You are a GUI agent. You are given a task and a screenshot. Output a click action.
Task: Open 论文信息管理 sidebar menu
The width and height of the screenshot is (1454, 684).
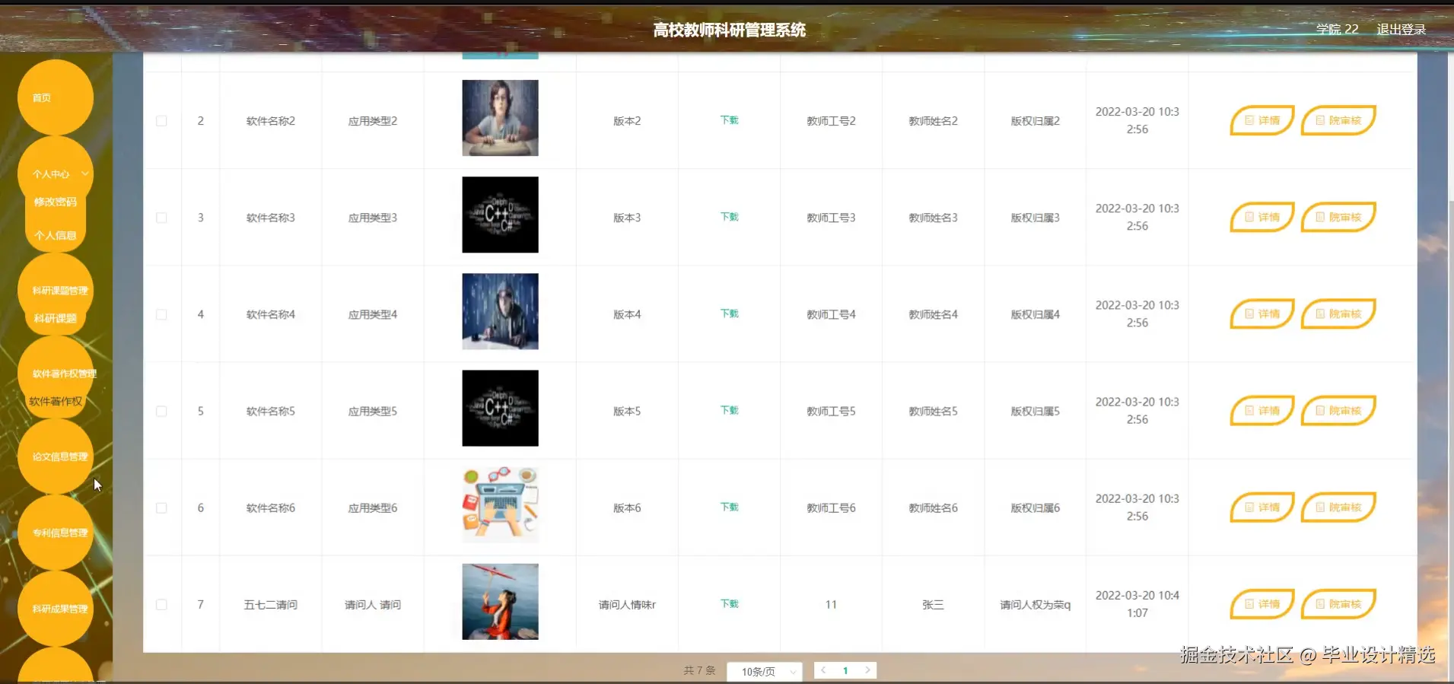55,457
